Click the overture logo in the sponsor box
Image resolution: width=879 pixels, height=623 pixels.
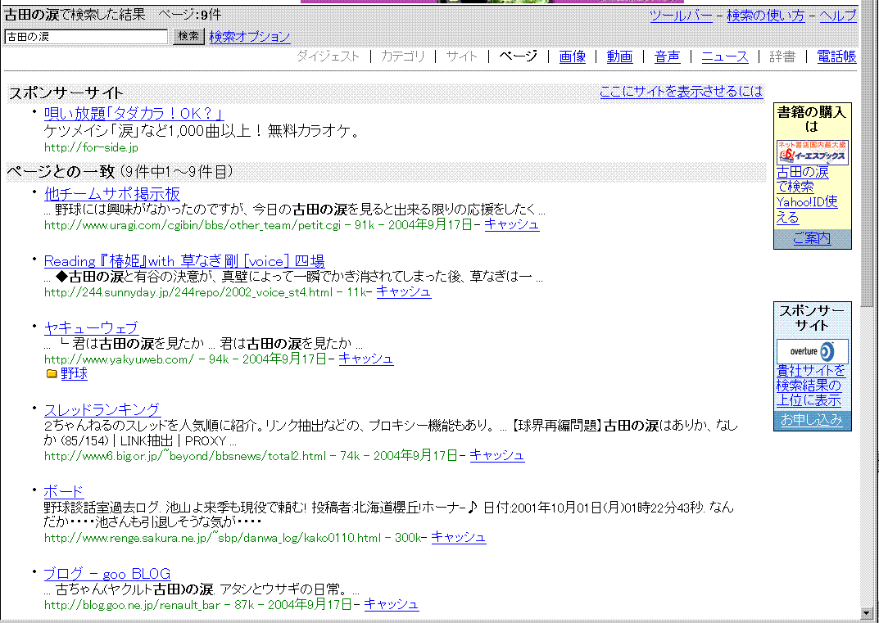coord(813,351)
